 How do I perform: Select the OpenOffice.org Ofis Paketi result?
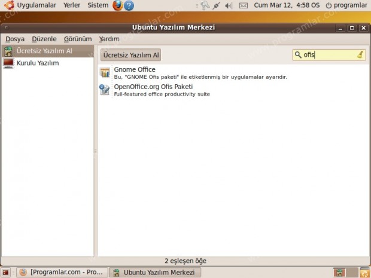tap(233, 90)
